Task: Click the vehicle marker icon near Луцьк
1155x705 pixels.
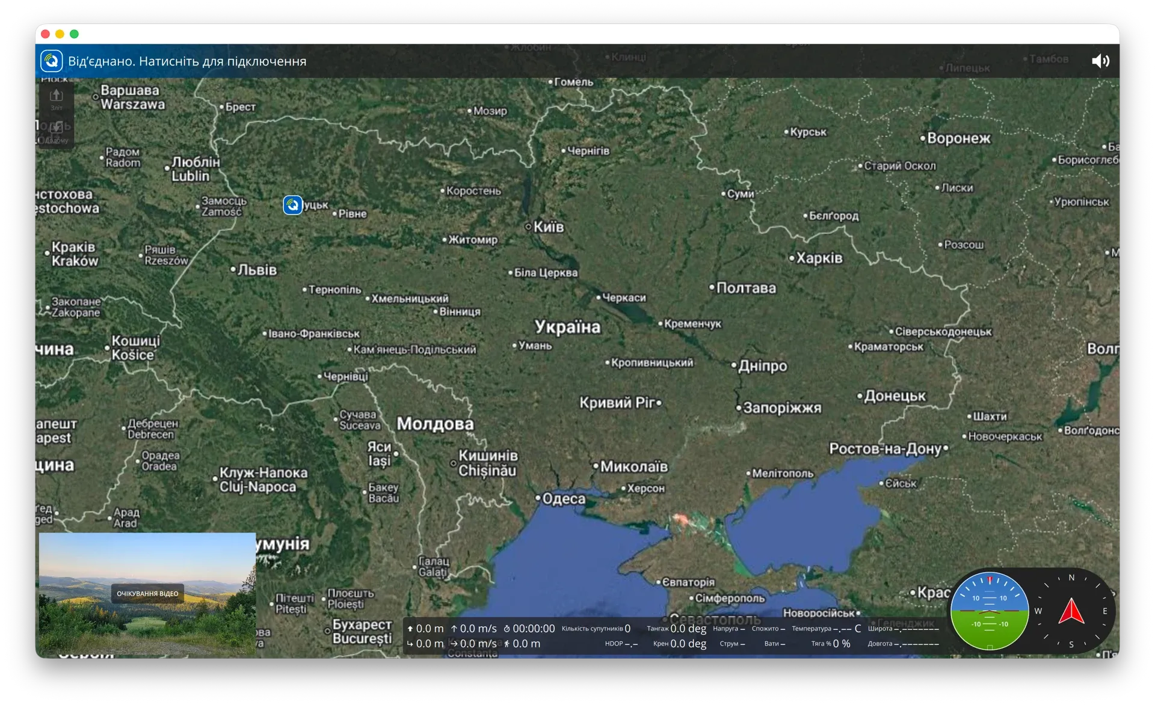Action: (x=293, y=205)
